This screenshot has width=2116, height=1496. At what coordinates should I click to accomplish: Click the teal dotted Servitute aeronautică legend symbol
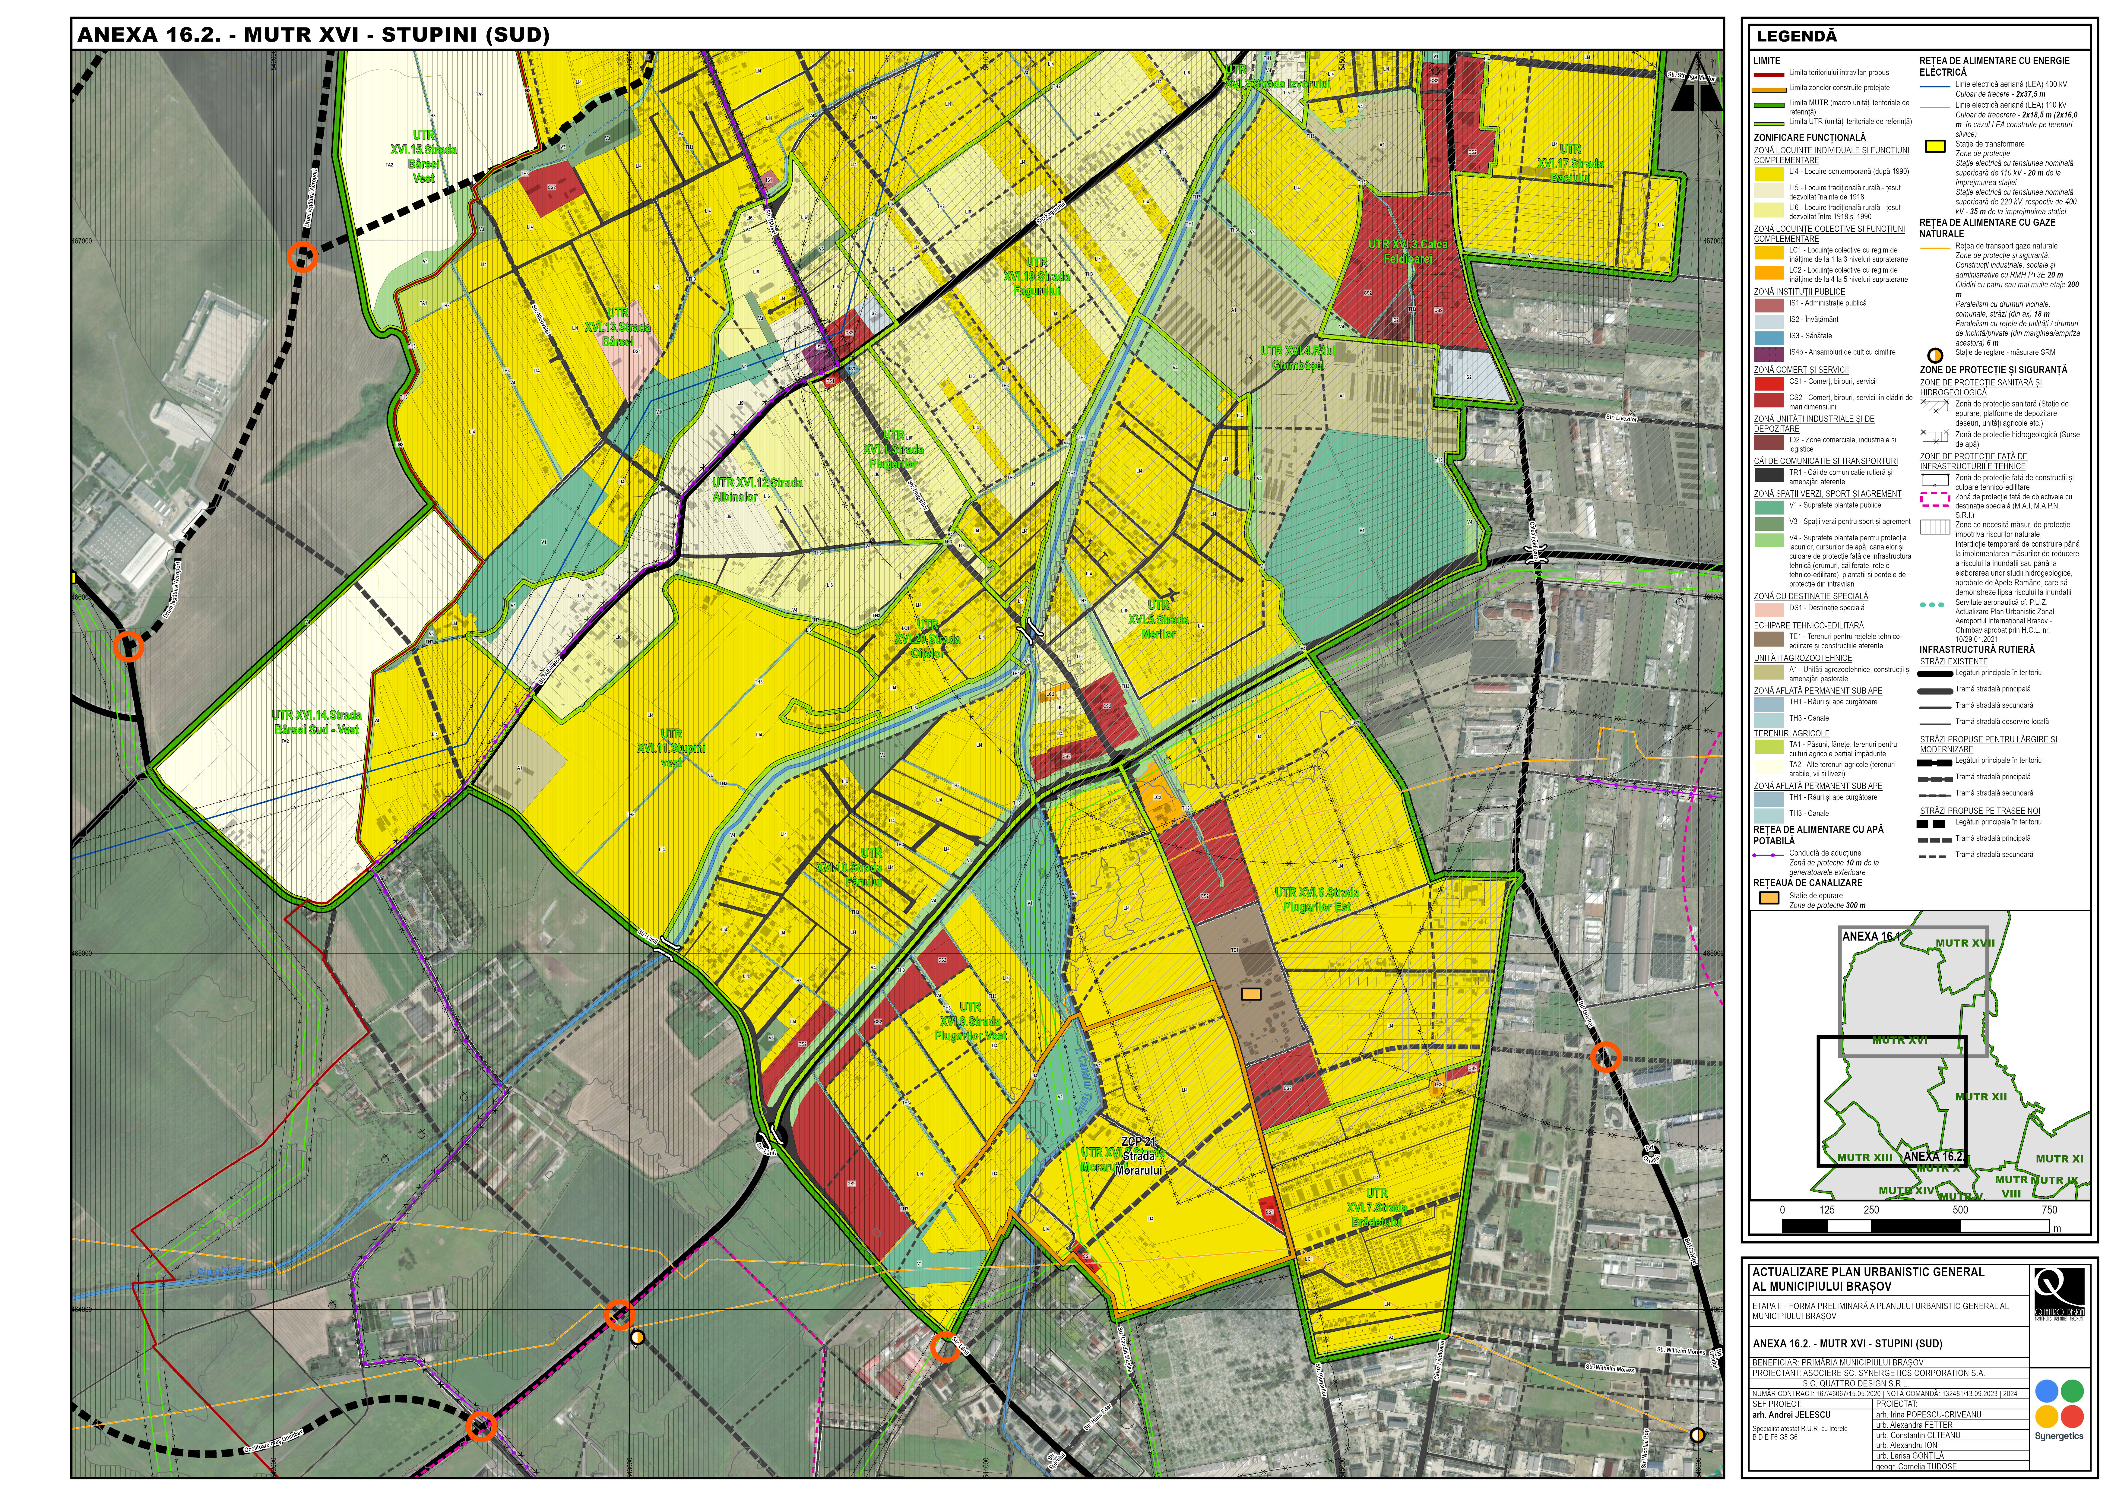[1932, 605]
